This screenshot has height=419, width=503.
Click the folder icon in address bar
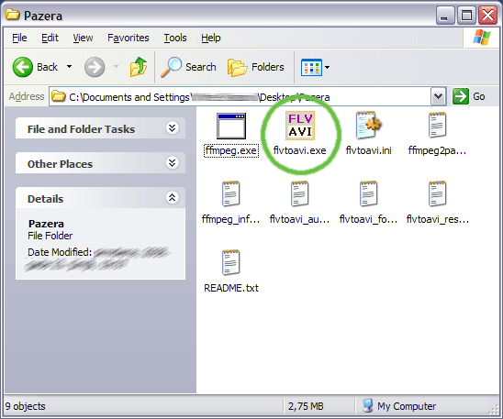59,96
